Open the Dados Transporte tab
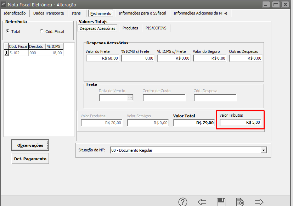Viewport: 293px width, 206px height. click(49, 13)
